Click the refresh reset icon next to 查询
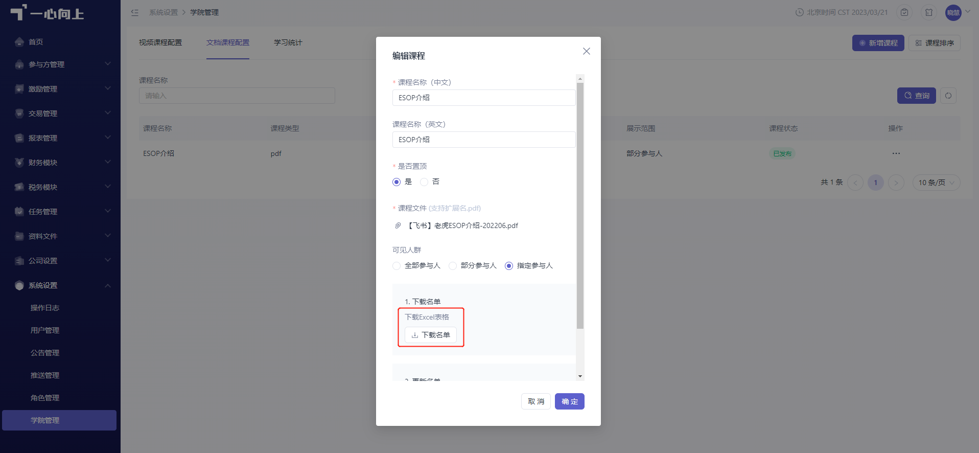This screenshot has height=453, width=979. pos(948,96)
